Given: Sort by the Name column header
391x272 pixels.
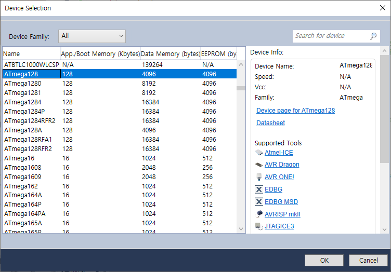Looking at the screenshot, I should coord(32,54).
